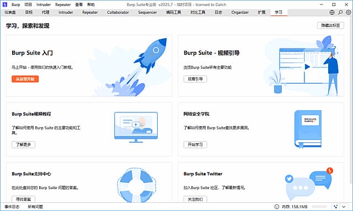Switch to the 日志 tab
The height and width of the screenshot is (211, 353).
tap(218, 12)
